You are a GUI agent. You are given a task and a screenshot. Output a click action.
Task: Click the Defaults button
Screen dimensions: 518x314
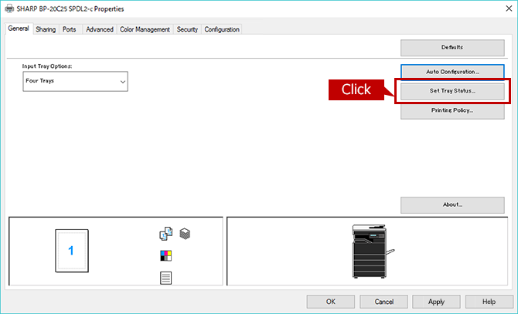(452, 48)
